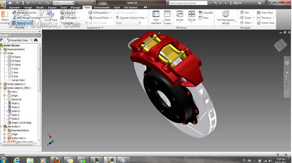Viewport: 292px width, 163px height.
Task: Open the Environments tab
Action: [102, 7]
